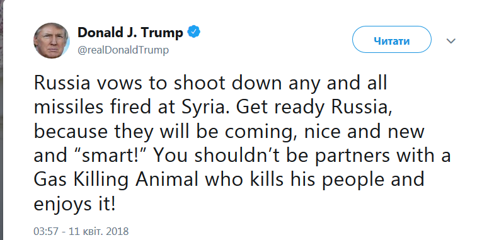Open the profile avatar photo
Viewport: 482px width, 240px height.
point(51,40)
